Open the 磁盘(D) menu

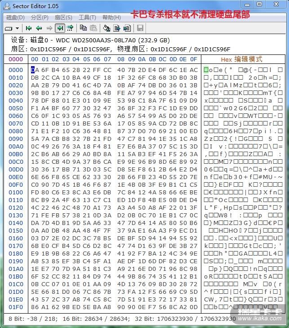point(15,18)
